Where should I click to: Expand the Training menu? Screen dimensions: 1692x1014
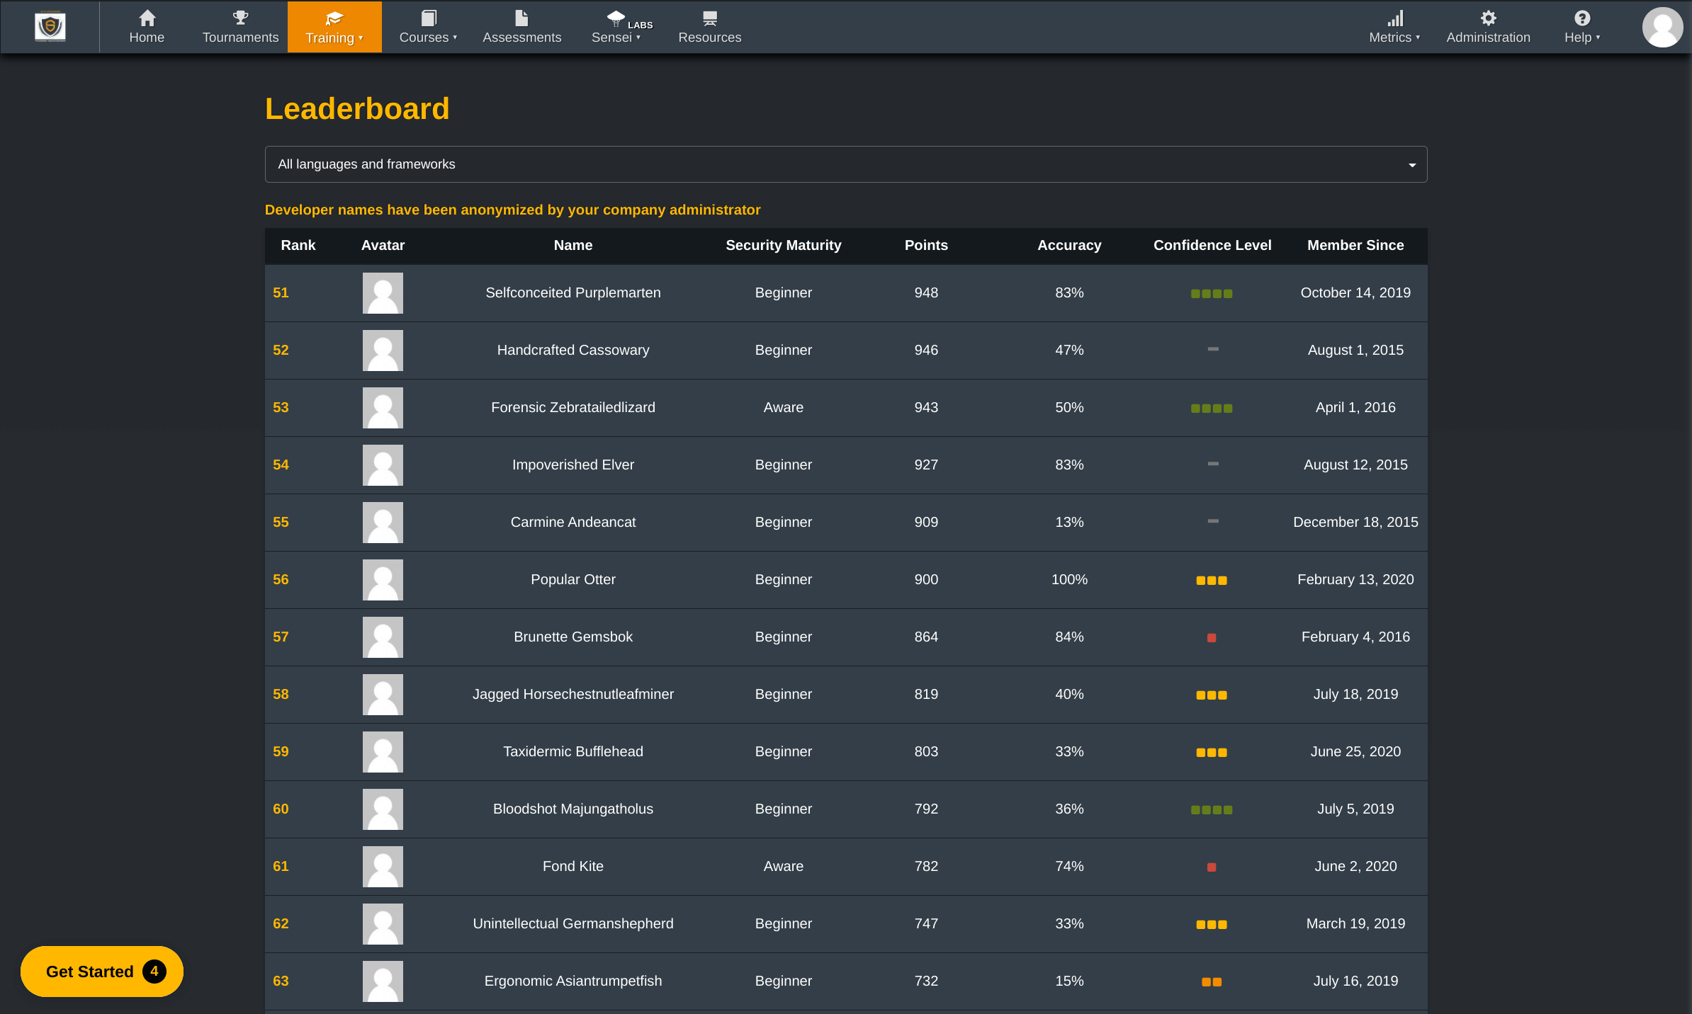point(334,27)
